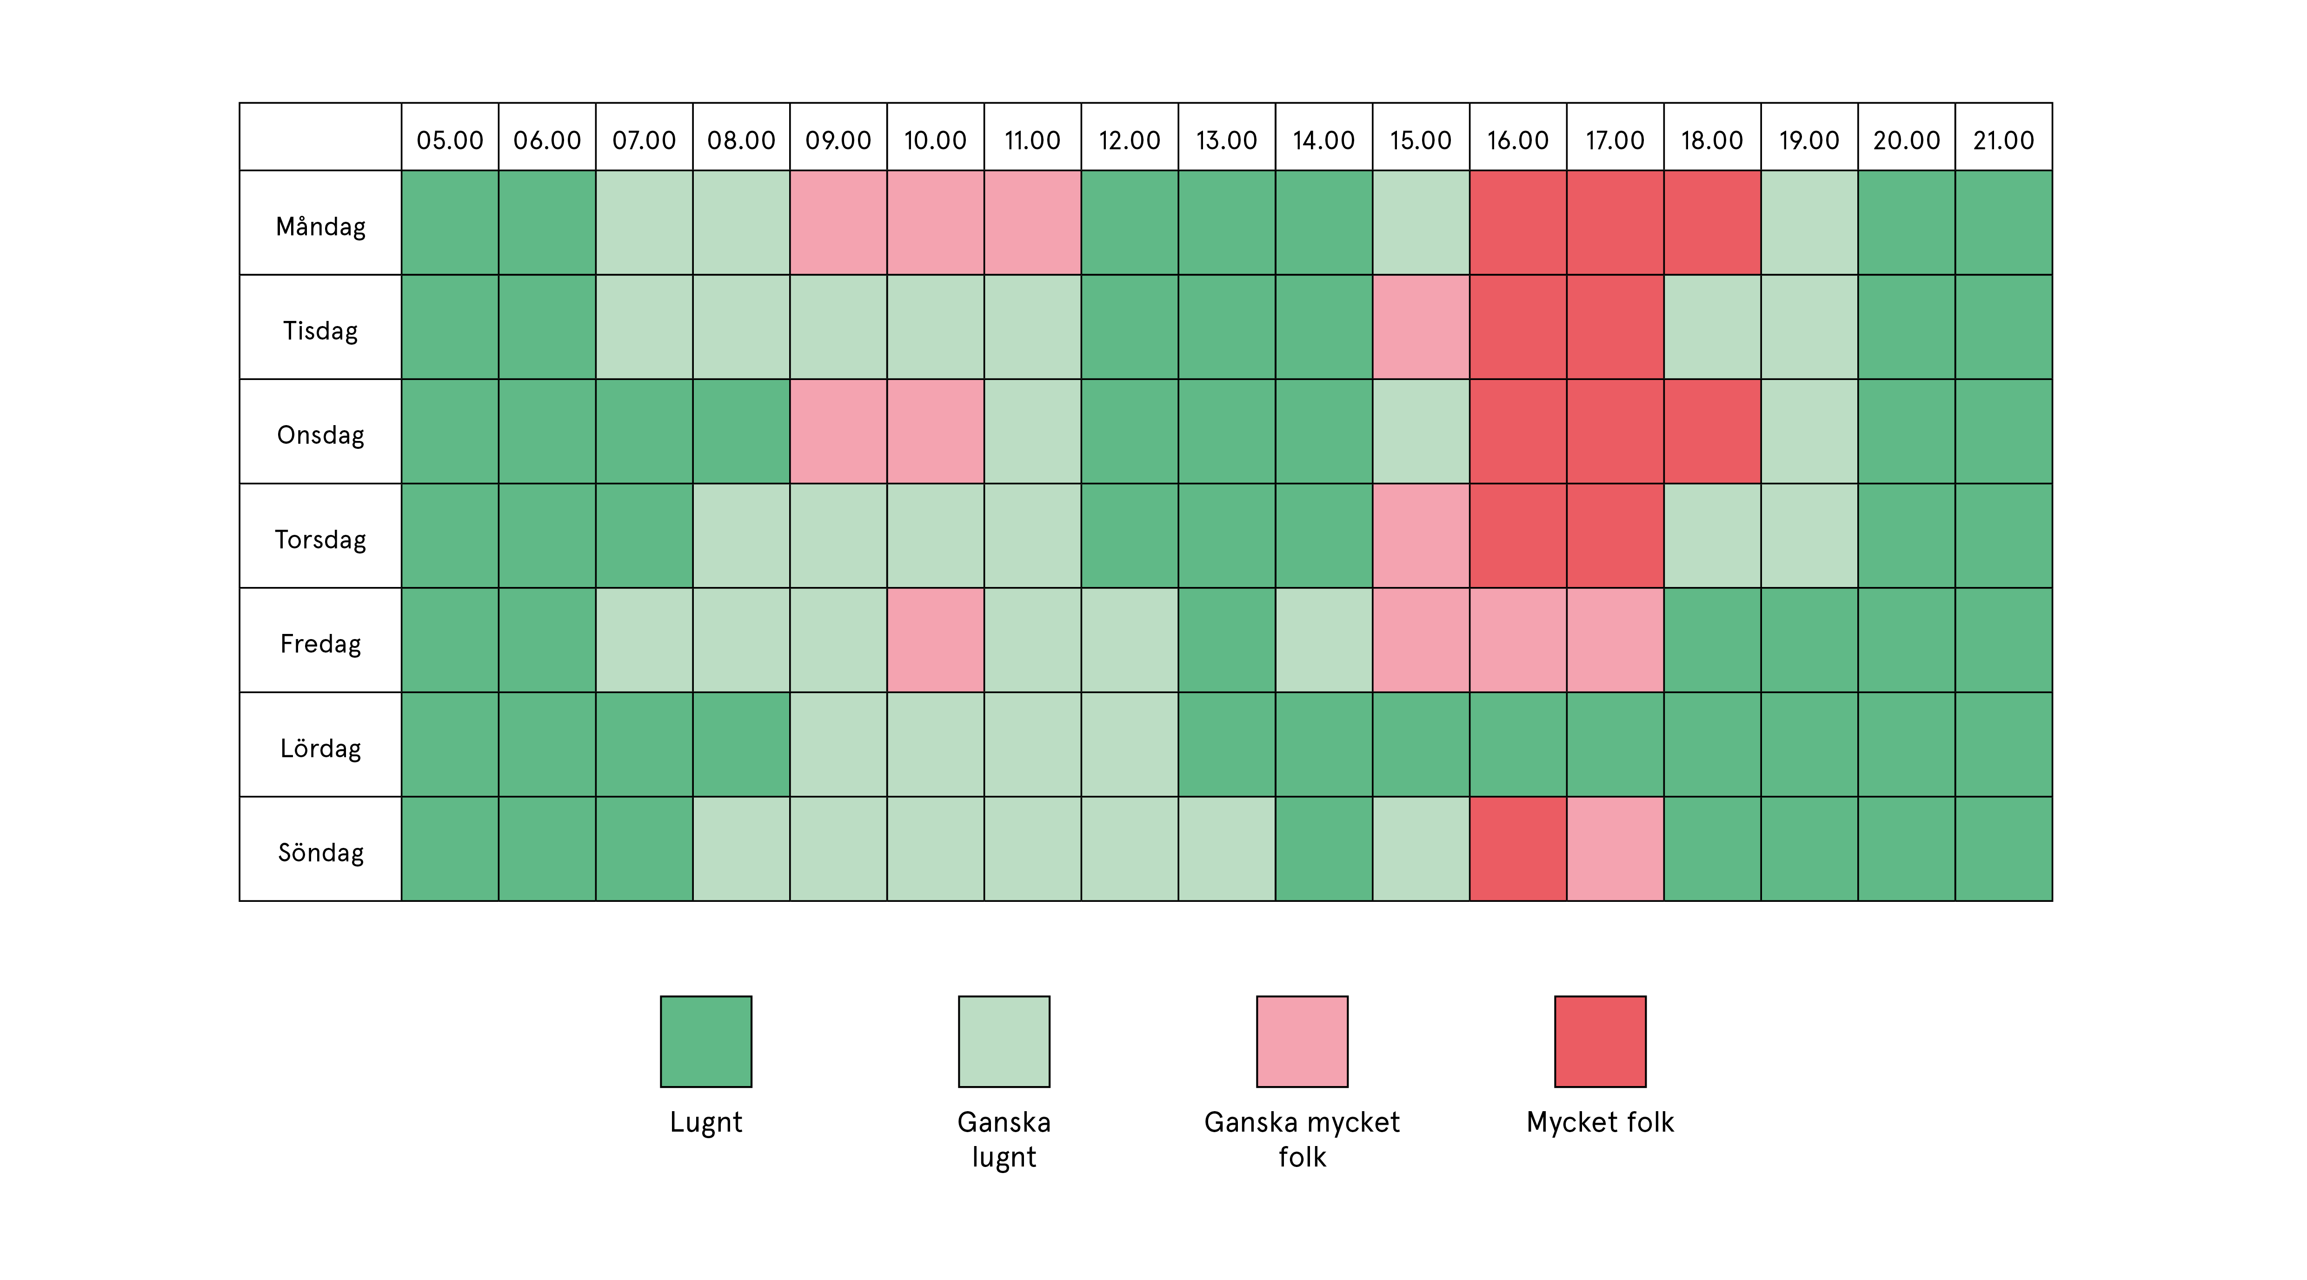2307x1280 pixels.
Task: Select the Ganska mycket folk pink swatch
Action: pyautogui.click(x=1302, y=1041)
